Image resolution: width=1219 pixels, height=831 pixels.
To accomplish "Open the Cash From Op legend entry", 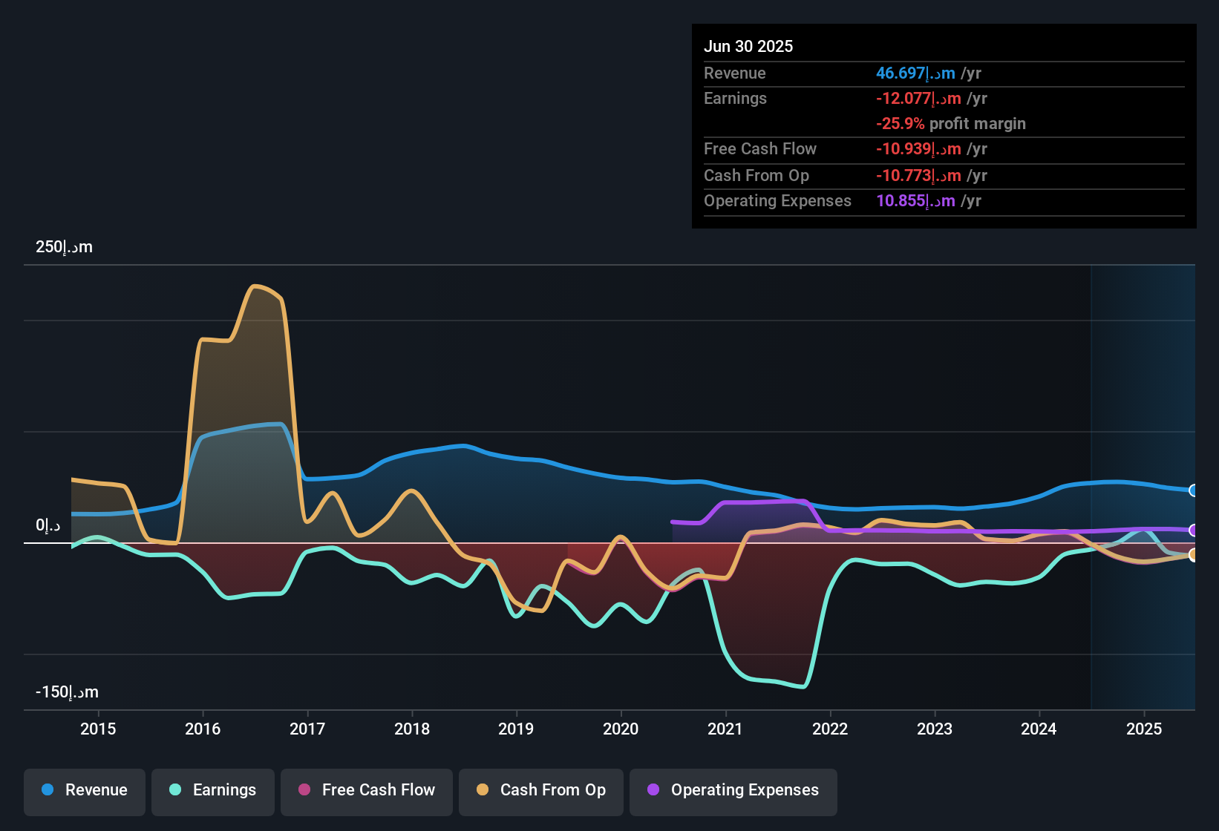I will pos(540,790).
